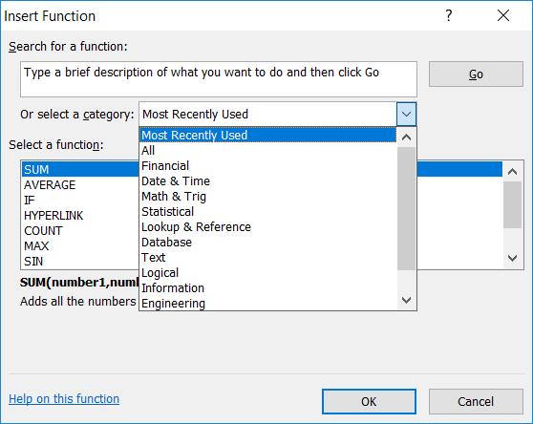Click the function list scroll up arrow
Viewport: 533px width, 424px height.
[512, 172]
